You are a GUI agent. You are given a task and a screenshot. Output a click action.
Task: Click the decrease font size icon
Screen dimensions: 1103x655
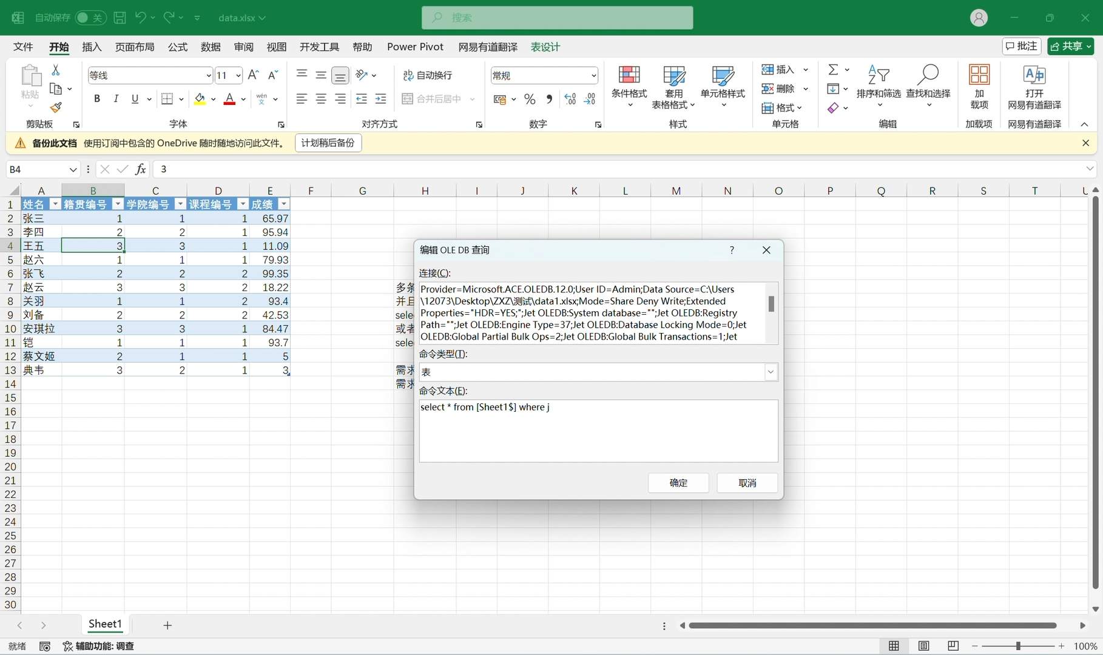click(273, 75)
